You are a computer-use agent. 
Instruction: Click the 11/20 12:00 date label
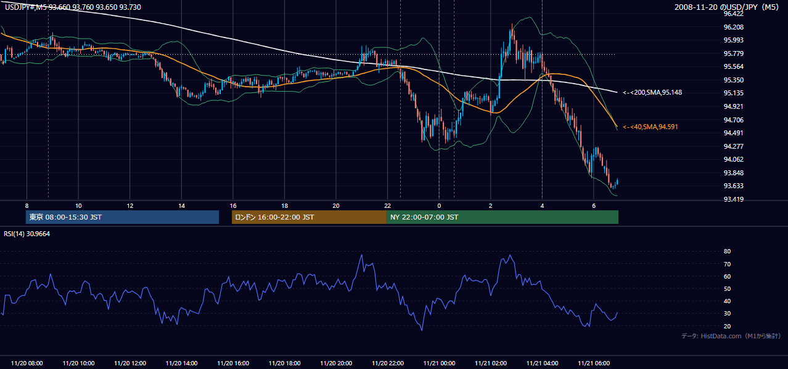130,363
